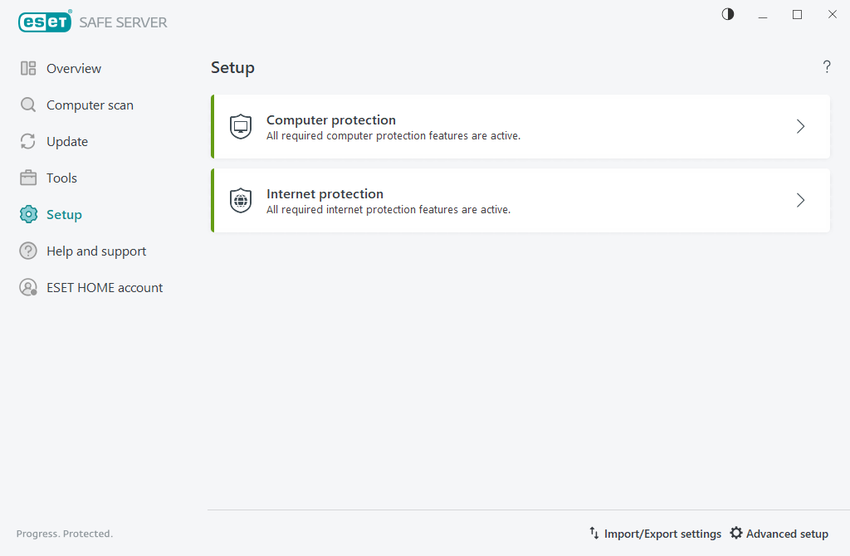
Task: Expand Computer protection with its chevron
Action: point(801,127)
